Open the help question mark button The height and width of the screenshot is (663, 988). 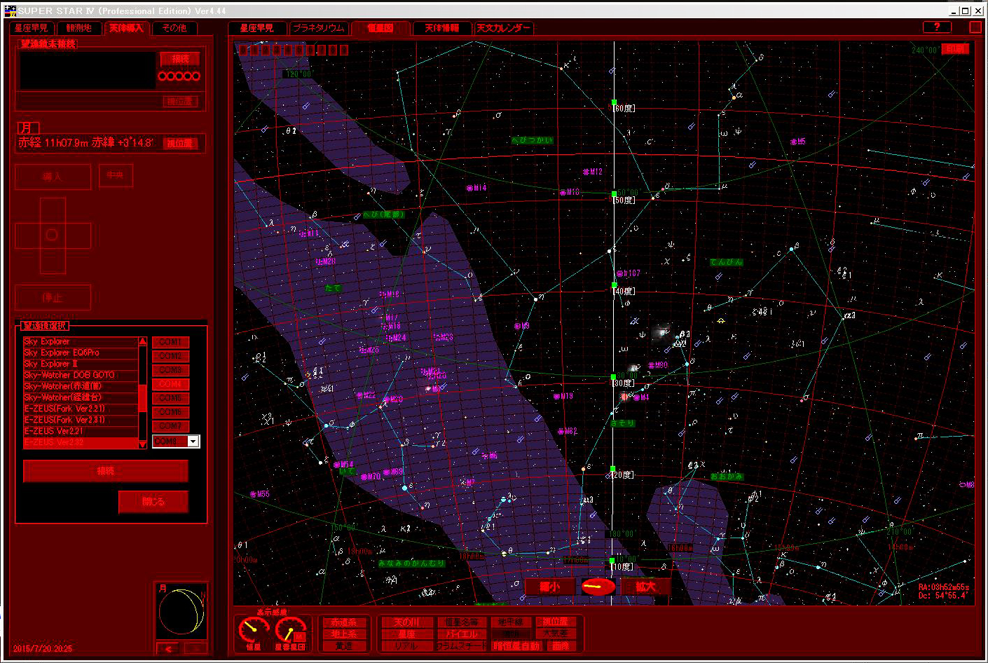click(937, 27)
